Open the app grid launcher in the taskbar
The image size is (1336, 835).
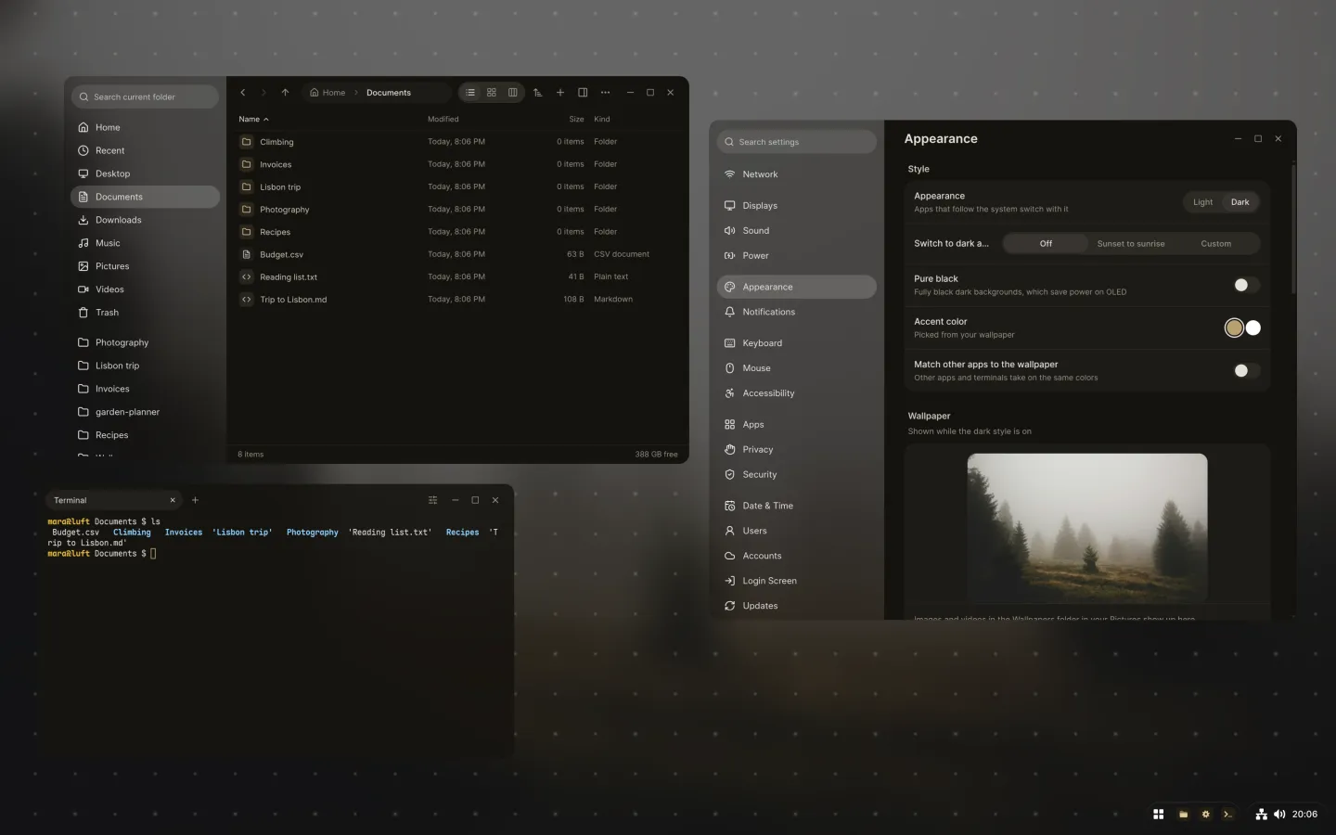[1159, 815]
